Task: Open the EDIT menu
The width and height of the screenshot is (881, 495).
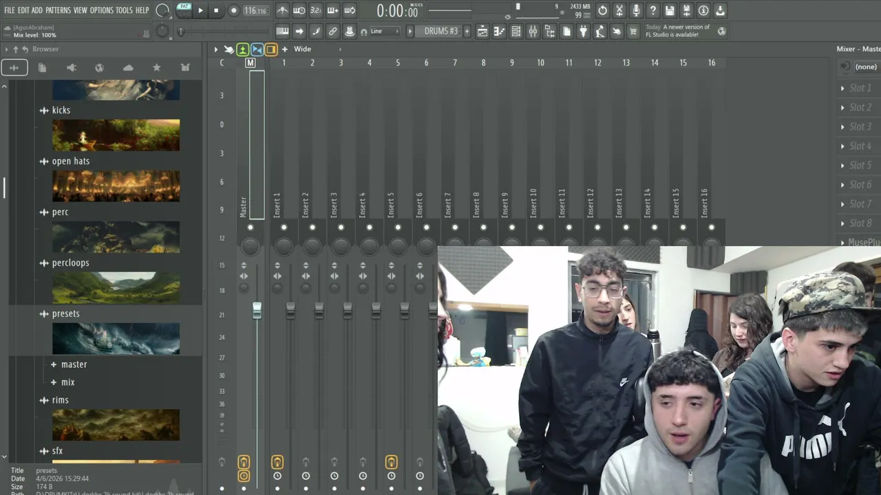Action: 23,10
